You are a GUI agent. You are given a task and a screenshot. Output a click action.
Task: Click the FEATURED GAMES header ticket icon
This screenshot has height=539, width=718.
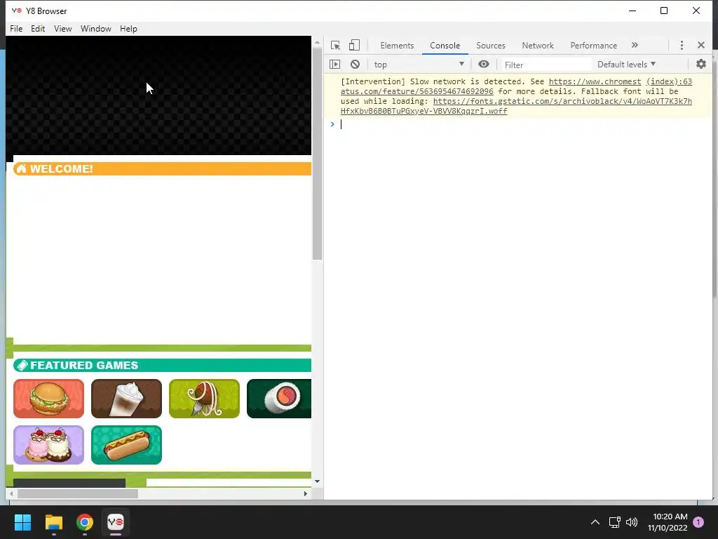click(x=21, y=365)
